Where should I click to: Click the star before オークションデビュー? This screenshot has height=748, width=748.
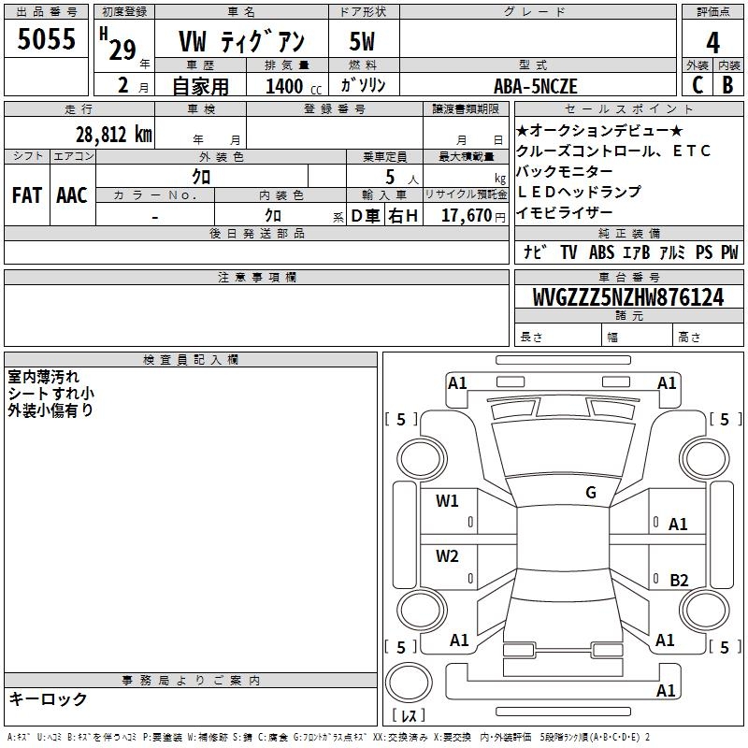(523, 130)
